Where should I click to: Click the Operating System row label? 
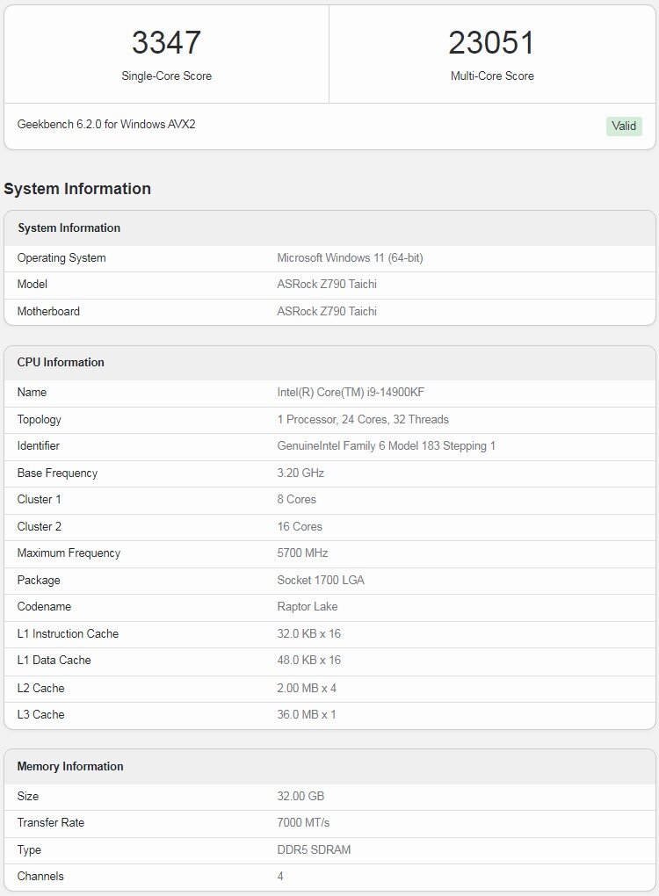[62, 257]
